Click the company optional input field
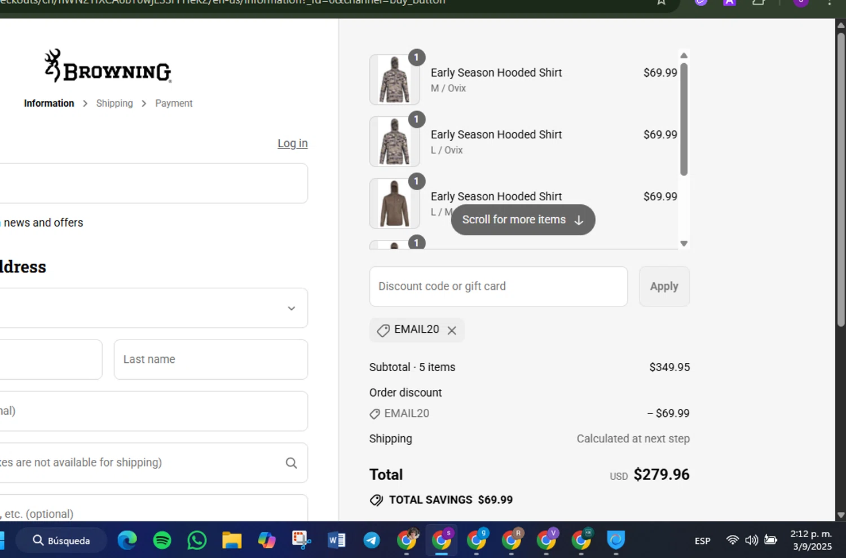 [x=153, y=411]
